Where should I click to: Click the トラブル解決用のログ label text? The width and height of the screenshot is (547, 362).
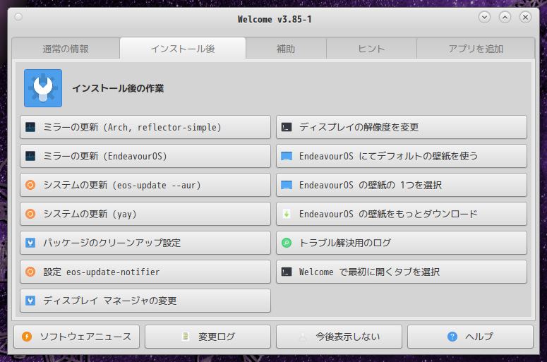tap(345, 242)
